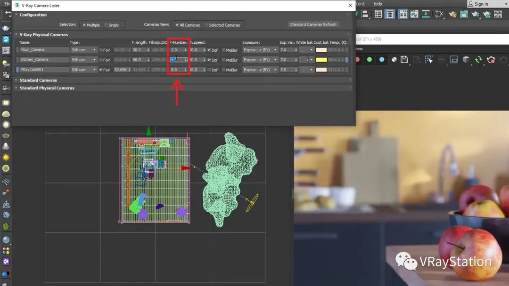Enable the green channel in frame buffer

[369, 59]
